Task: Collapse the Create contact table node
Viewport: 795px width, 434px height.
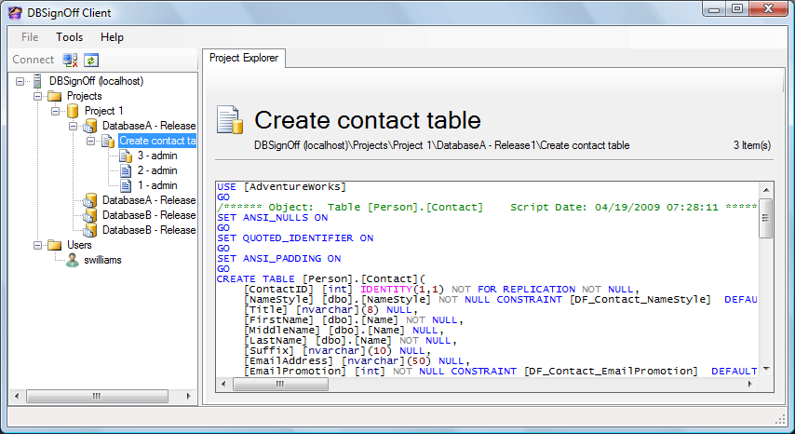Action: point(90,141)
